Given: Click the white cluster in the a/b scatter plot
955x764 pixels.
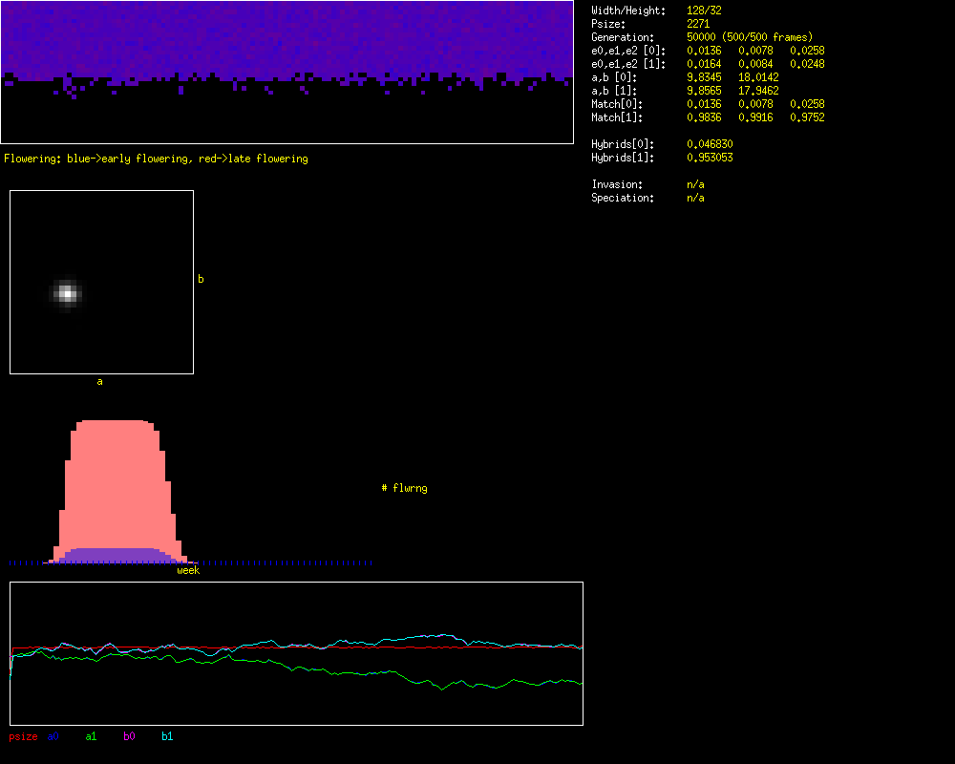Looking at the screenshot, I should pos(66,293).
